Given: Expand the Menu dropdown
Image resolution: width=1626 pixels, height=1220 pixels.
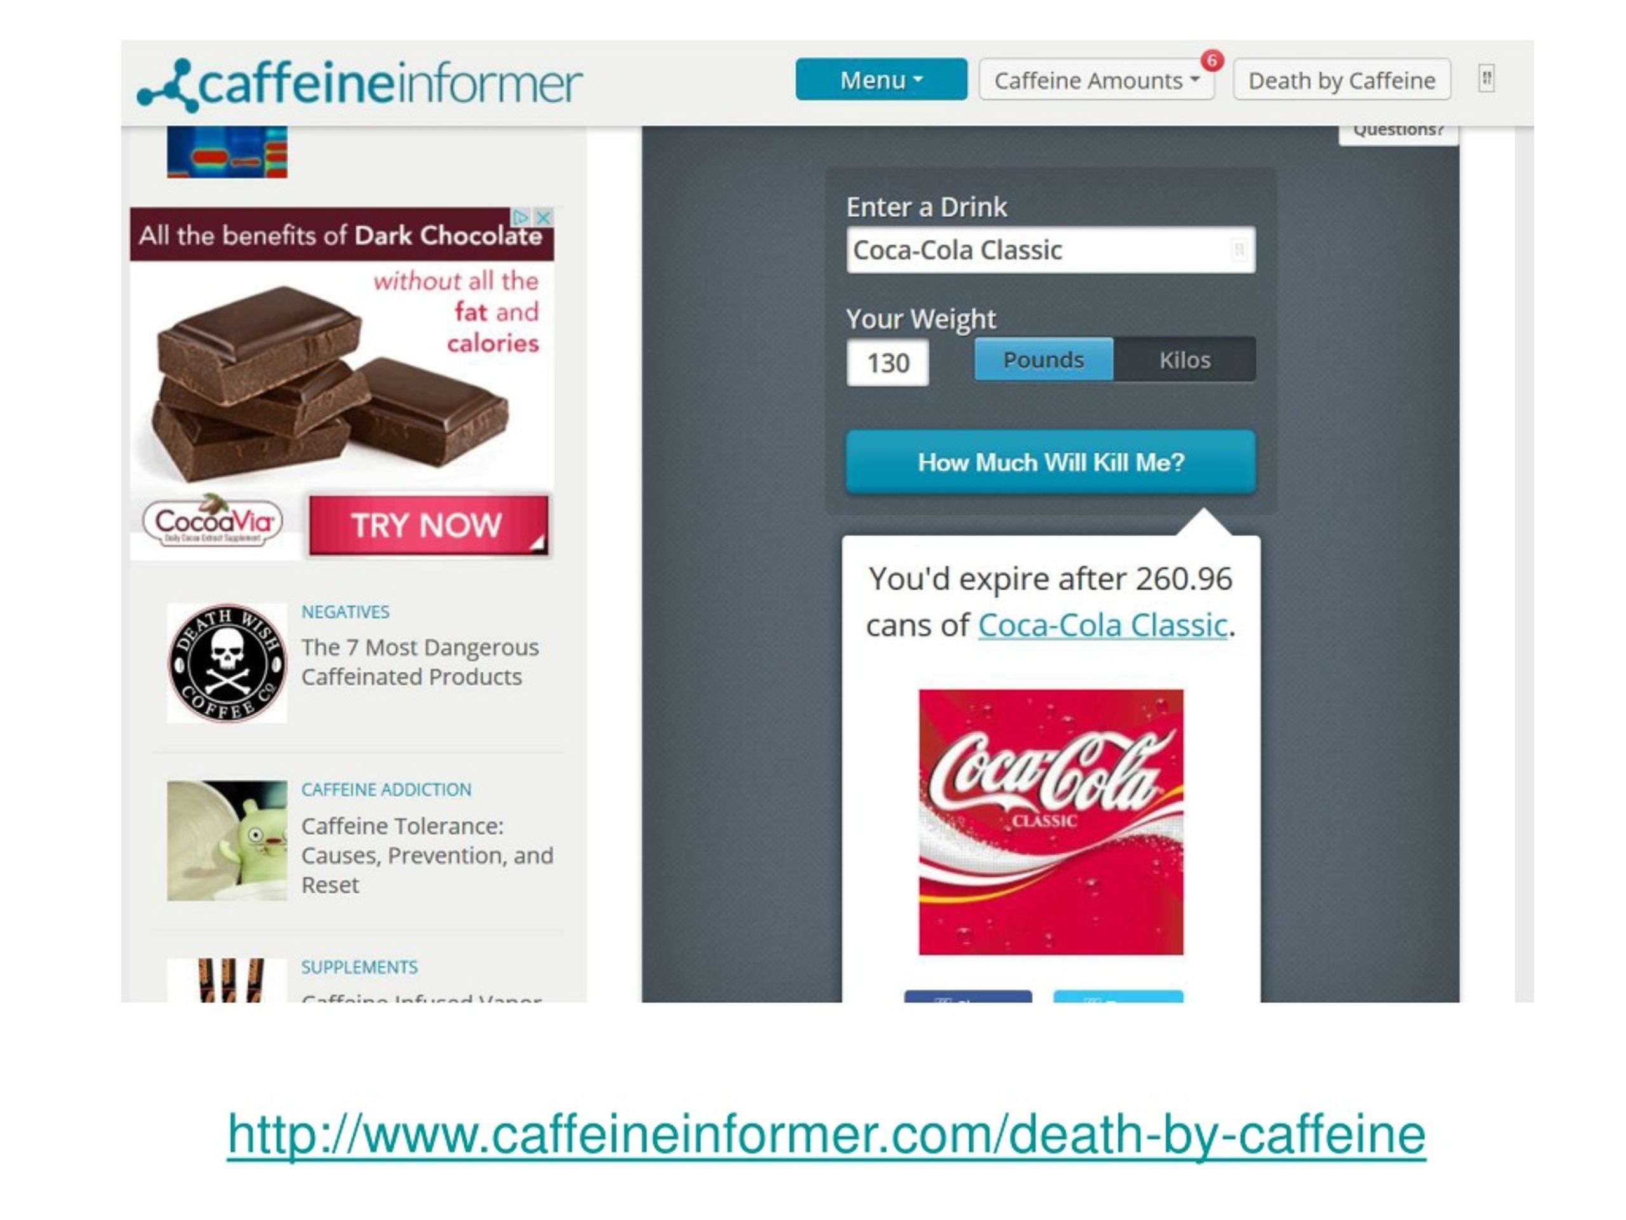Looking at the screenshot, I should click(882, 79).
